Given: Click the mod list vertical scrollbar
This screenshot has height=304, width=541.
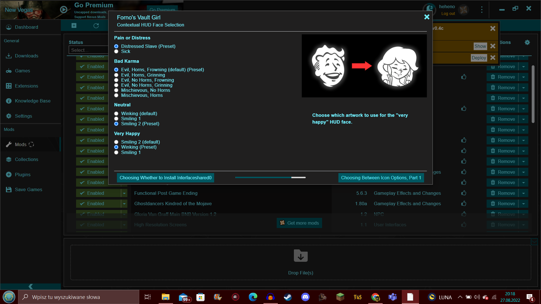Looking at the screenshot, I should [x=533, y=94].
